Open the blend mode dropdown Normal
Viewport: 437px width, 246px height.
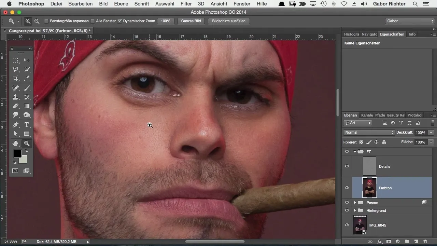tap(369, 133)
